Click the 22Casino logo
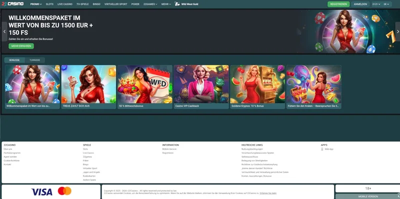Viewport: 400px width, 199px height. coord(12,4)
